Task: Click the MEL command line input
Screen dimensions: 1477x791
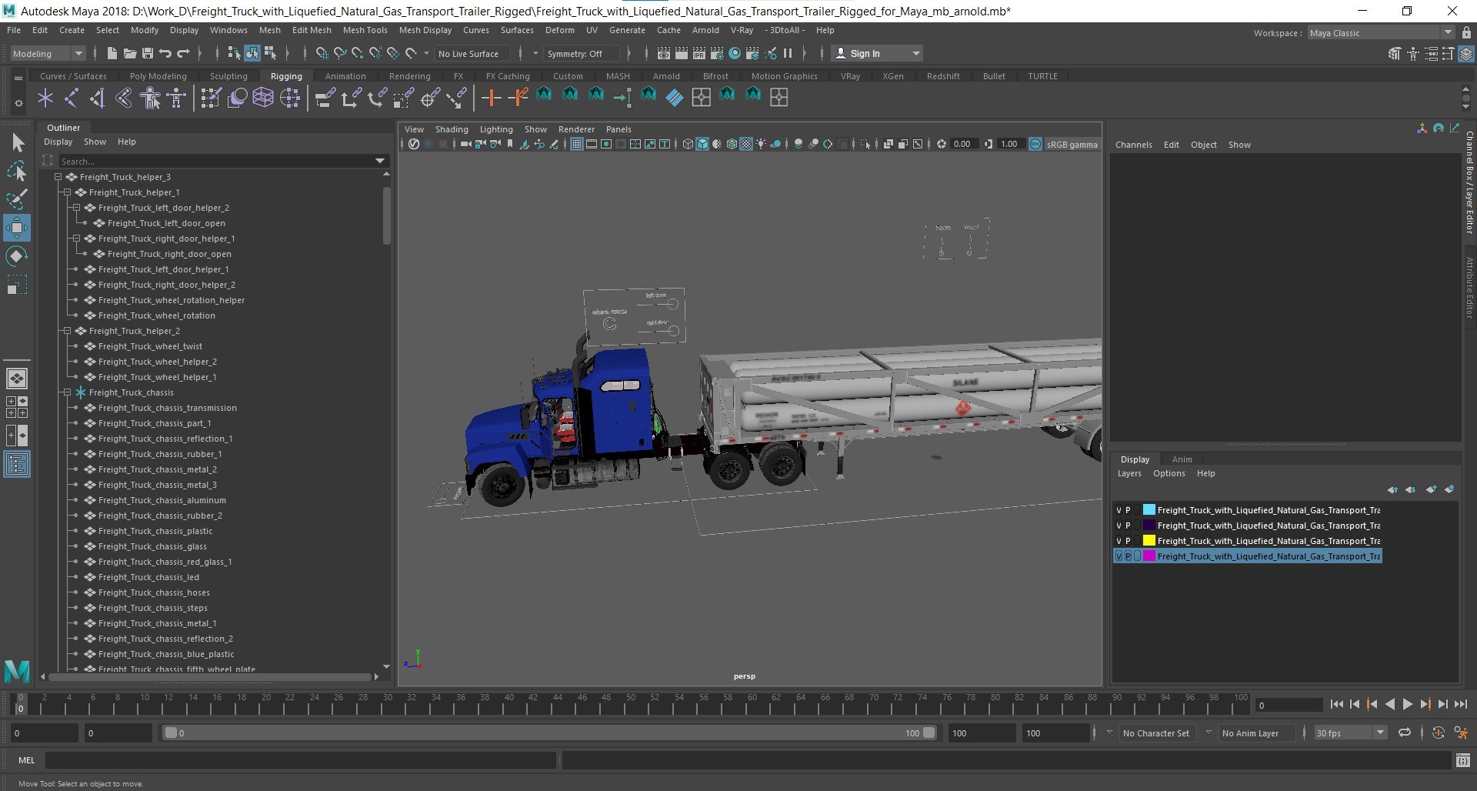Action: (300, 760)
